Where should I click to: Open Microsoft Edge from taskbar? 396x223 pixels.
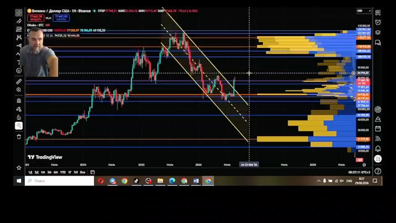pyautogui.click(x=172, y=181)
